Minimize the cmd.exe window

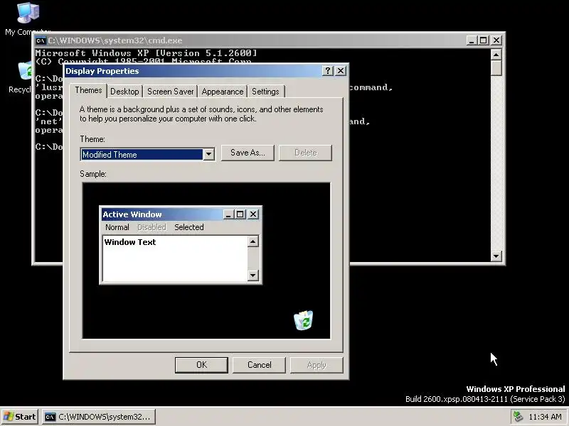click(x=472, y=40)
